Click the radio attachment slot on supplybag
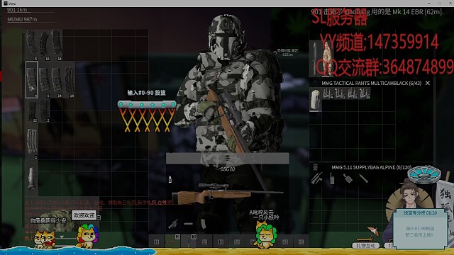The width and height of the screenshot is (454, 255). [x=332, y=178]
